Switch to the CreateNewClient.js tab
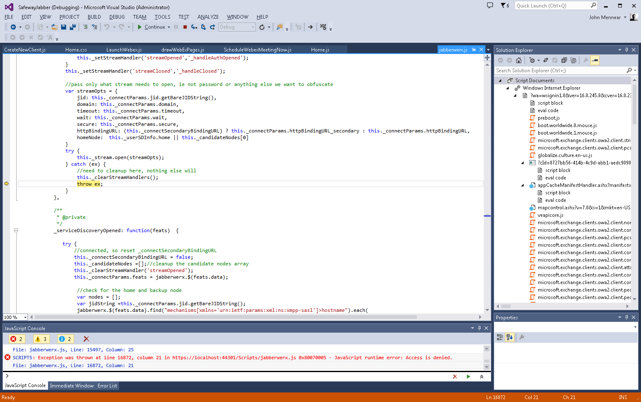This screenshot has height=402, width=641. (25, 50)
